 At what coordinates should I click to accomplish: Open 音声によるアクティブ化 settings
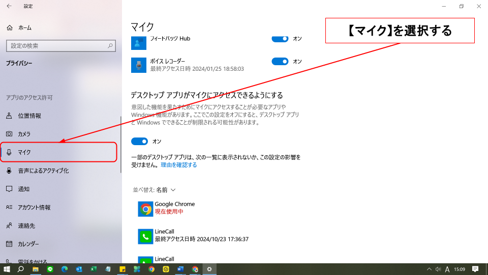tap(43, 171)
